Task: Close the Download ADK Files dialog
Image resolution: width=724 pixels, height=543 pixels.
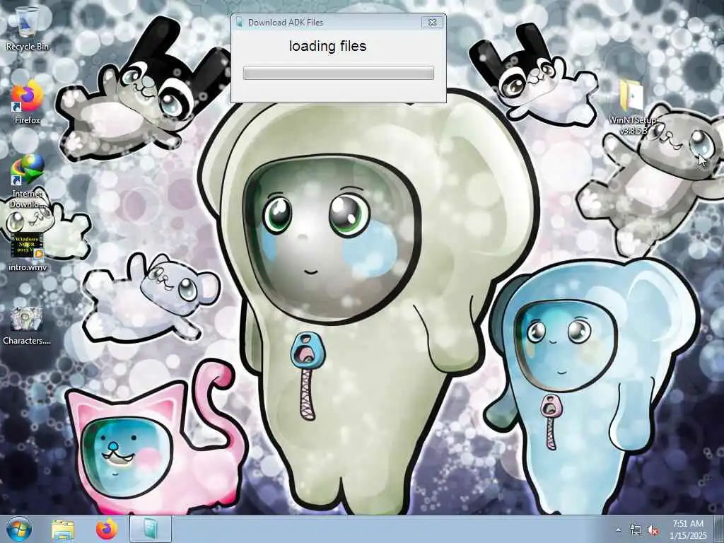Action: click(432, 22)
